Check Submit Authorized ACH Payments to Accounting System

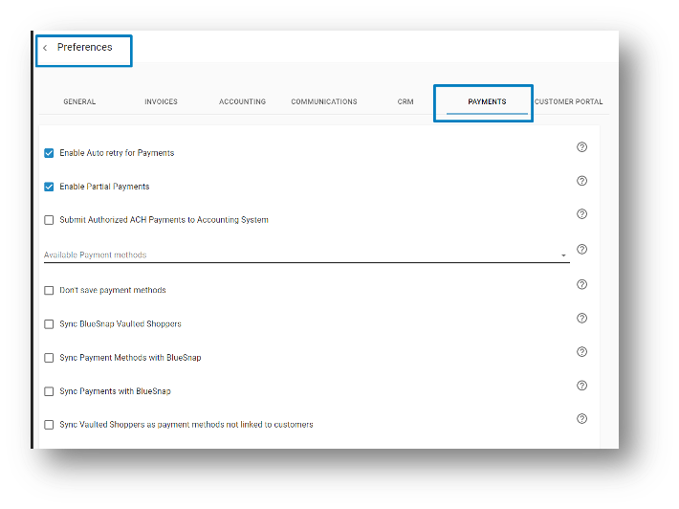pos(49,220)
